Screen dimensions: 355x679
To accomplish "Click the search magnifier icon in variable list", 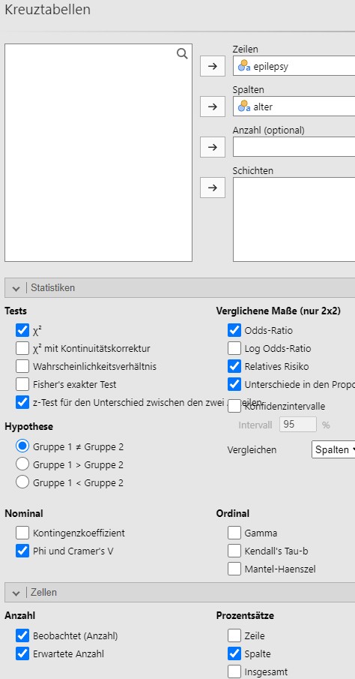I will [183, 54].
